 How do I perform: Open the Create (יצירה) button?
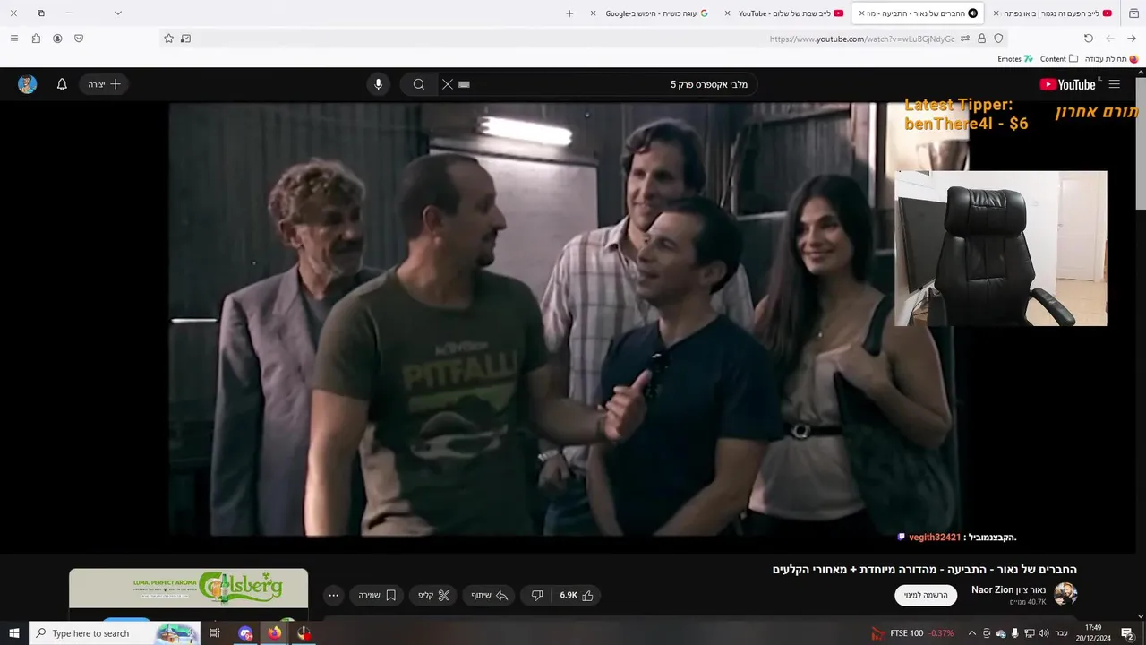(105, 84)
